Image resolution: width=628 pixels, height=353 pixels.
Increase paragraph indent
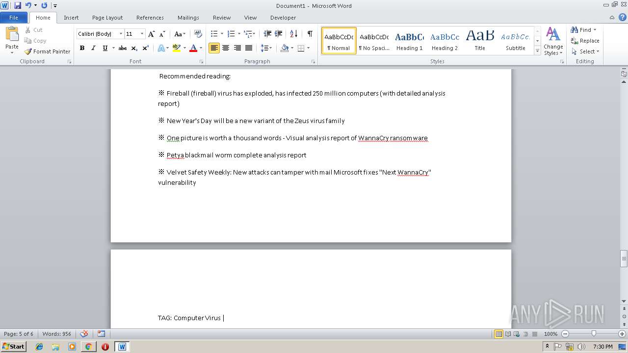[278, 34]
